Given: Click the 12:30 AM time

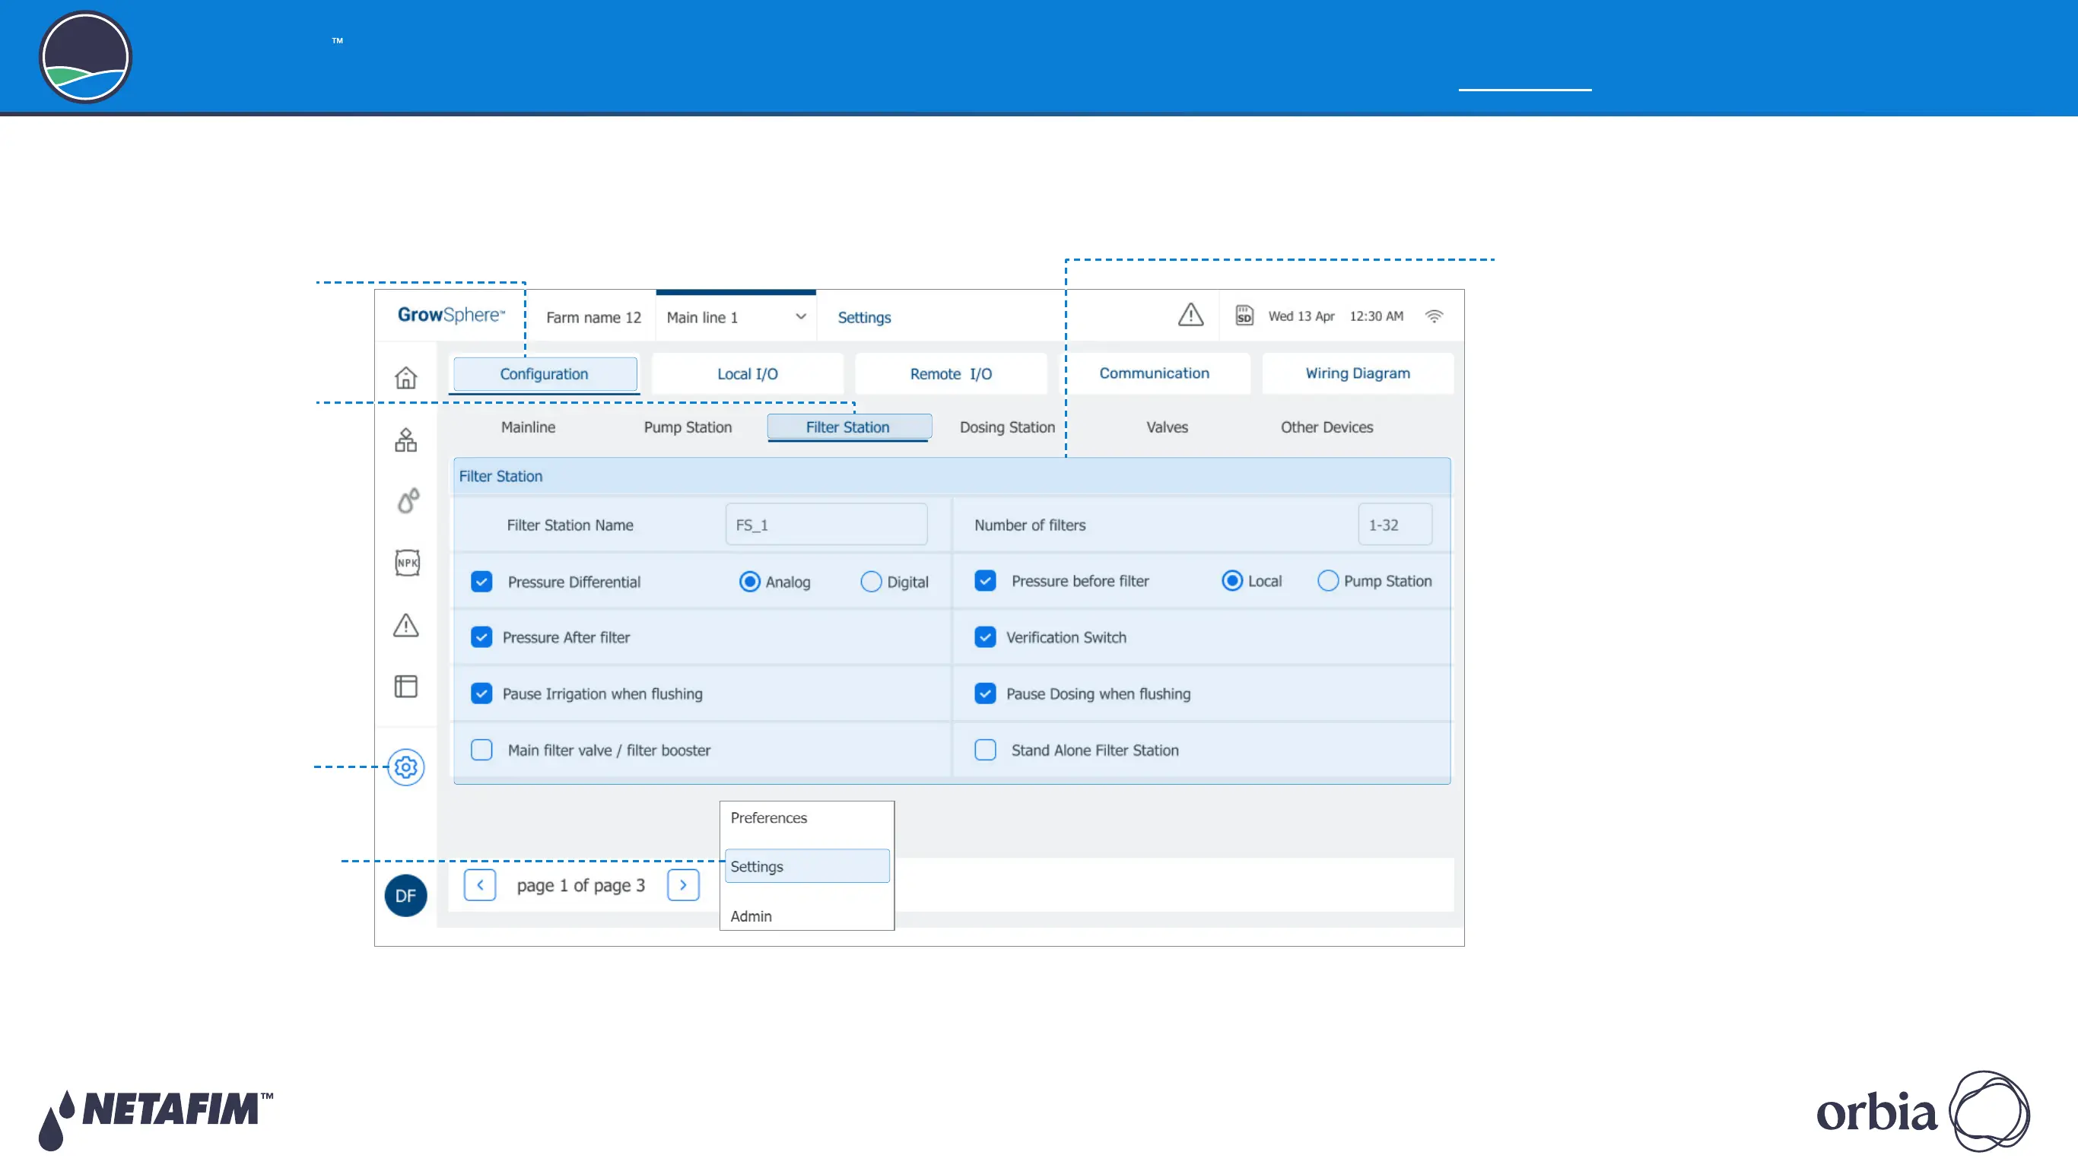Looking at the screenshot, I should click(x=1376, y=316).
